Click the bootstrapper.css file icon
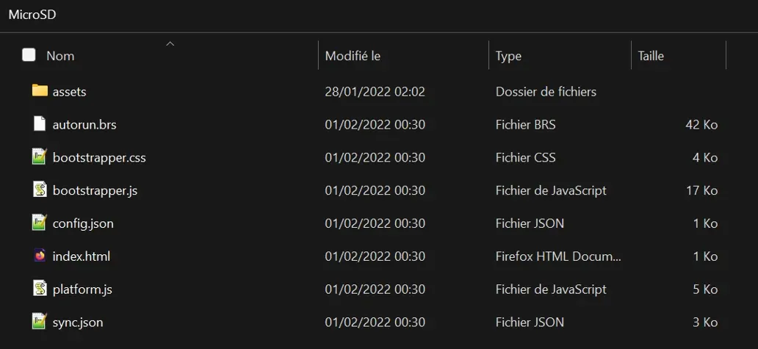This screenshot has height=349, width=758. pyautogui.click(x=40, y=157)
